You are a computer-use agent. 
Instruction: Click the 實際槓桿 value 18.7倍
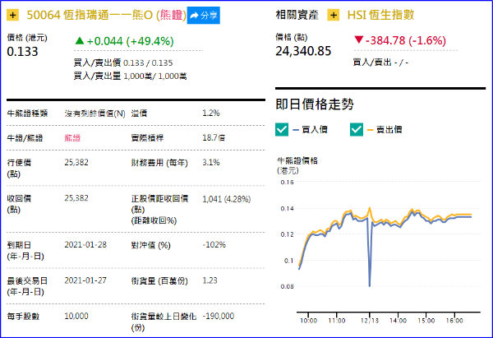coord(214,137)
